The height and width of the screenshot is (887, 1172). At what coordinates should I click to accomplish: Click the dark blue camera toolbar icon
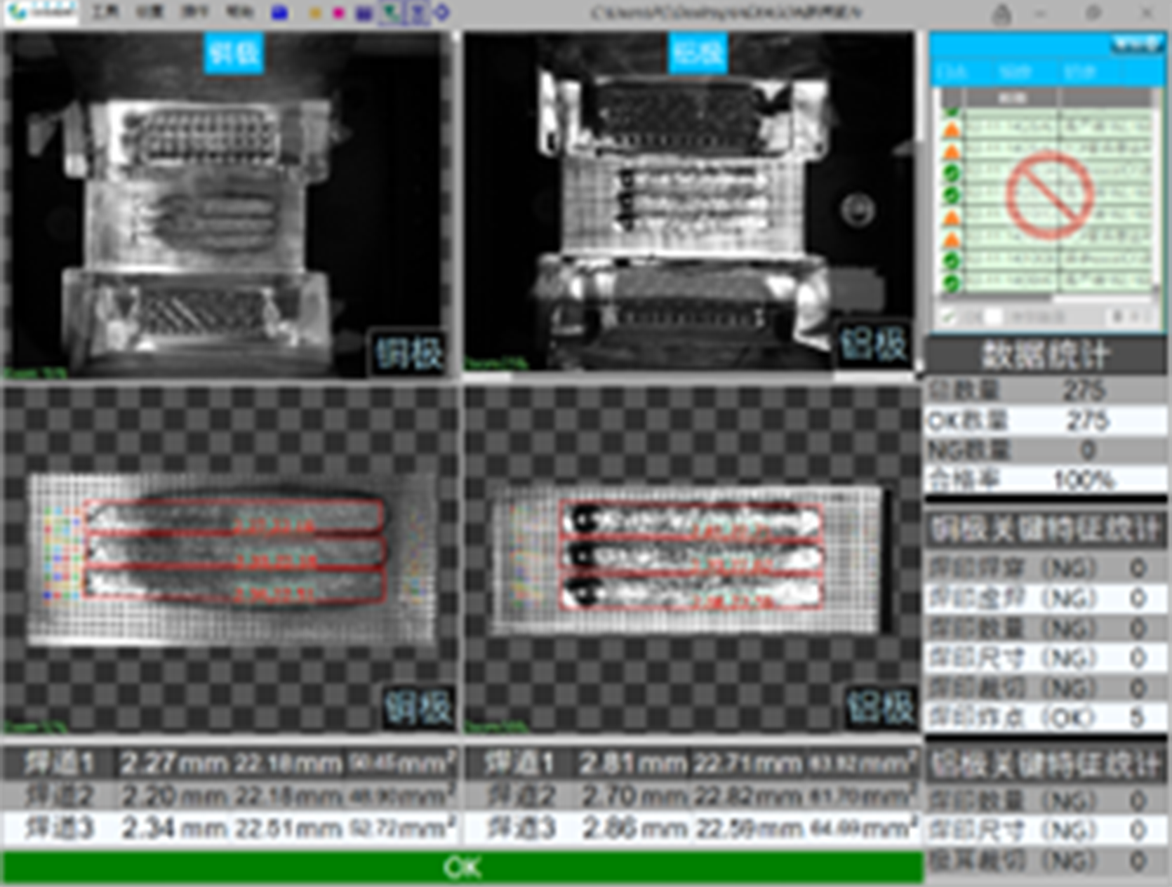click(x=364, y=13)
